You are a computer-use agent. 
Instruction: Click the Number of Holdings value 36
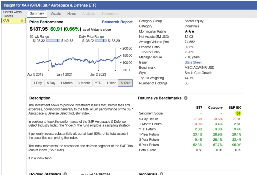187,83
